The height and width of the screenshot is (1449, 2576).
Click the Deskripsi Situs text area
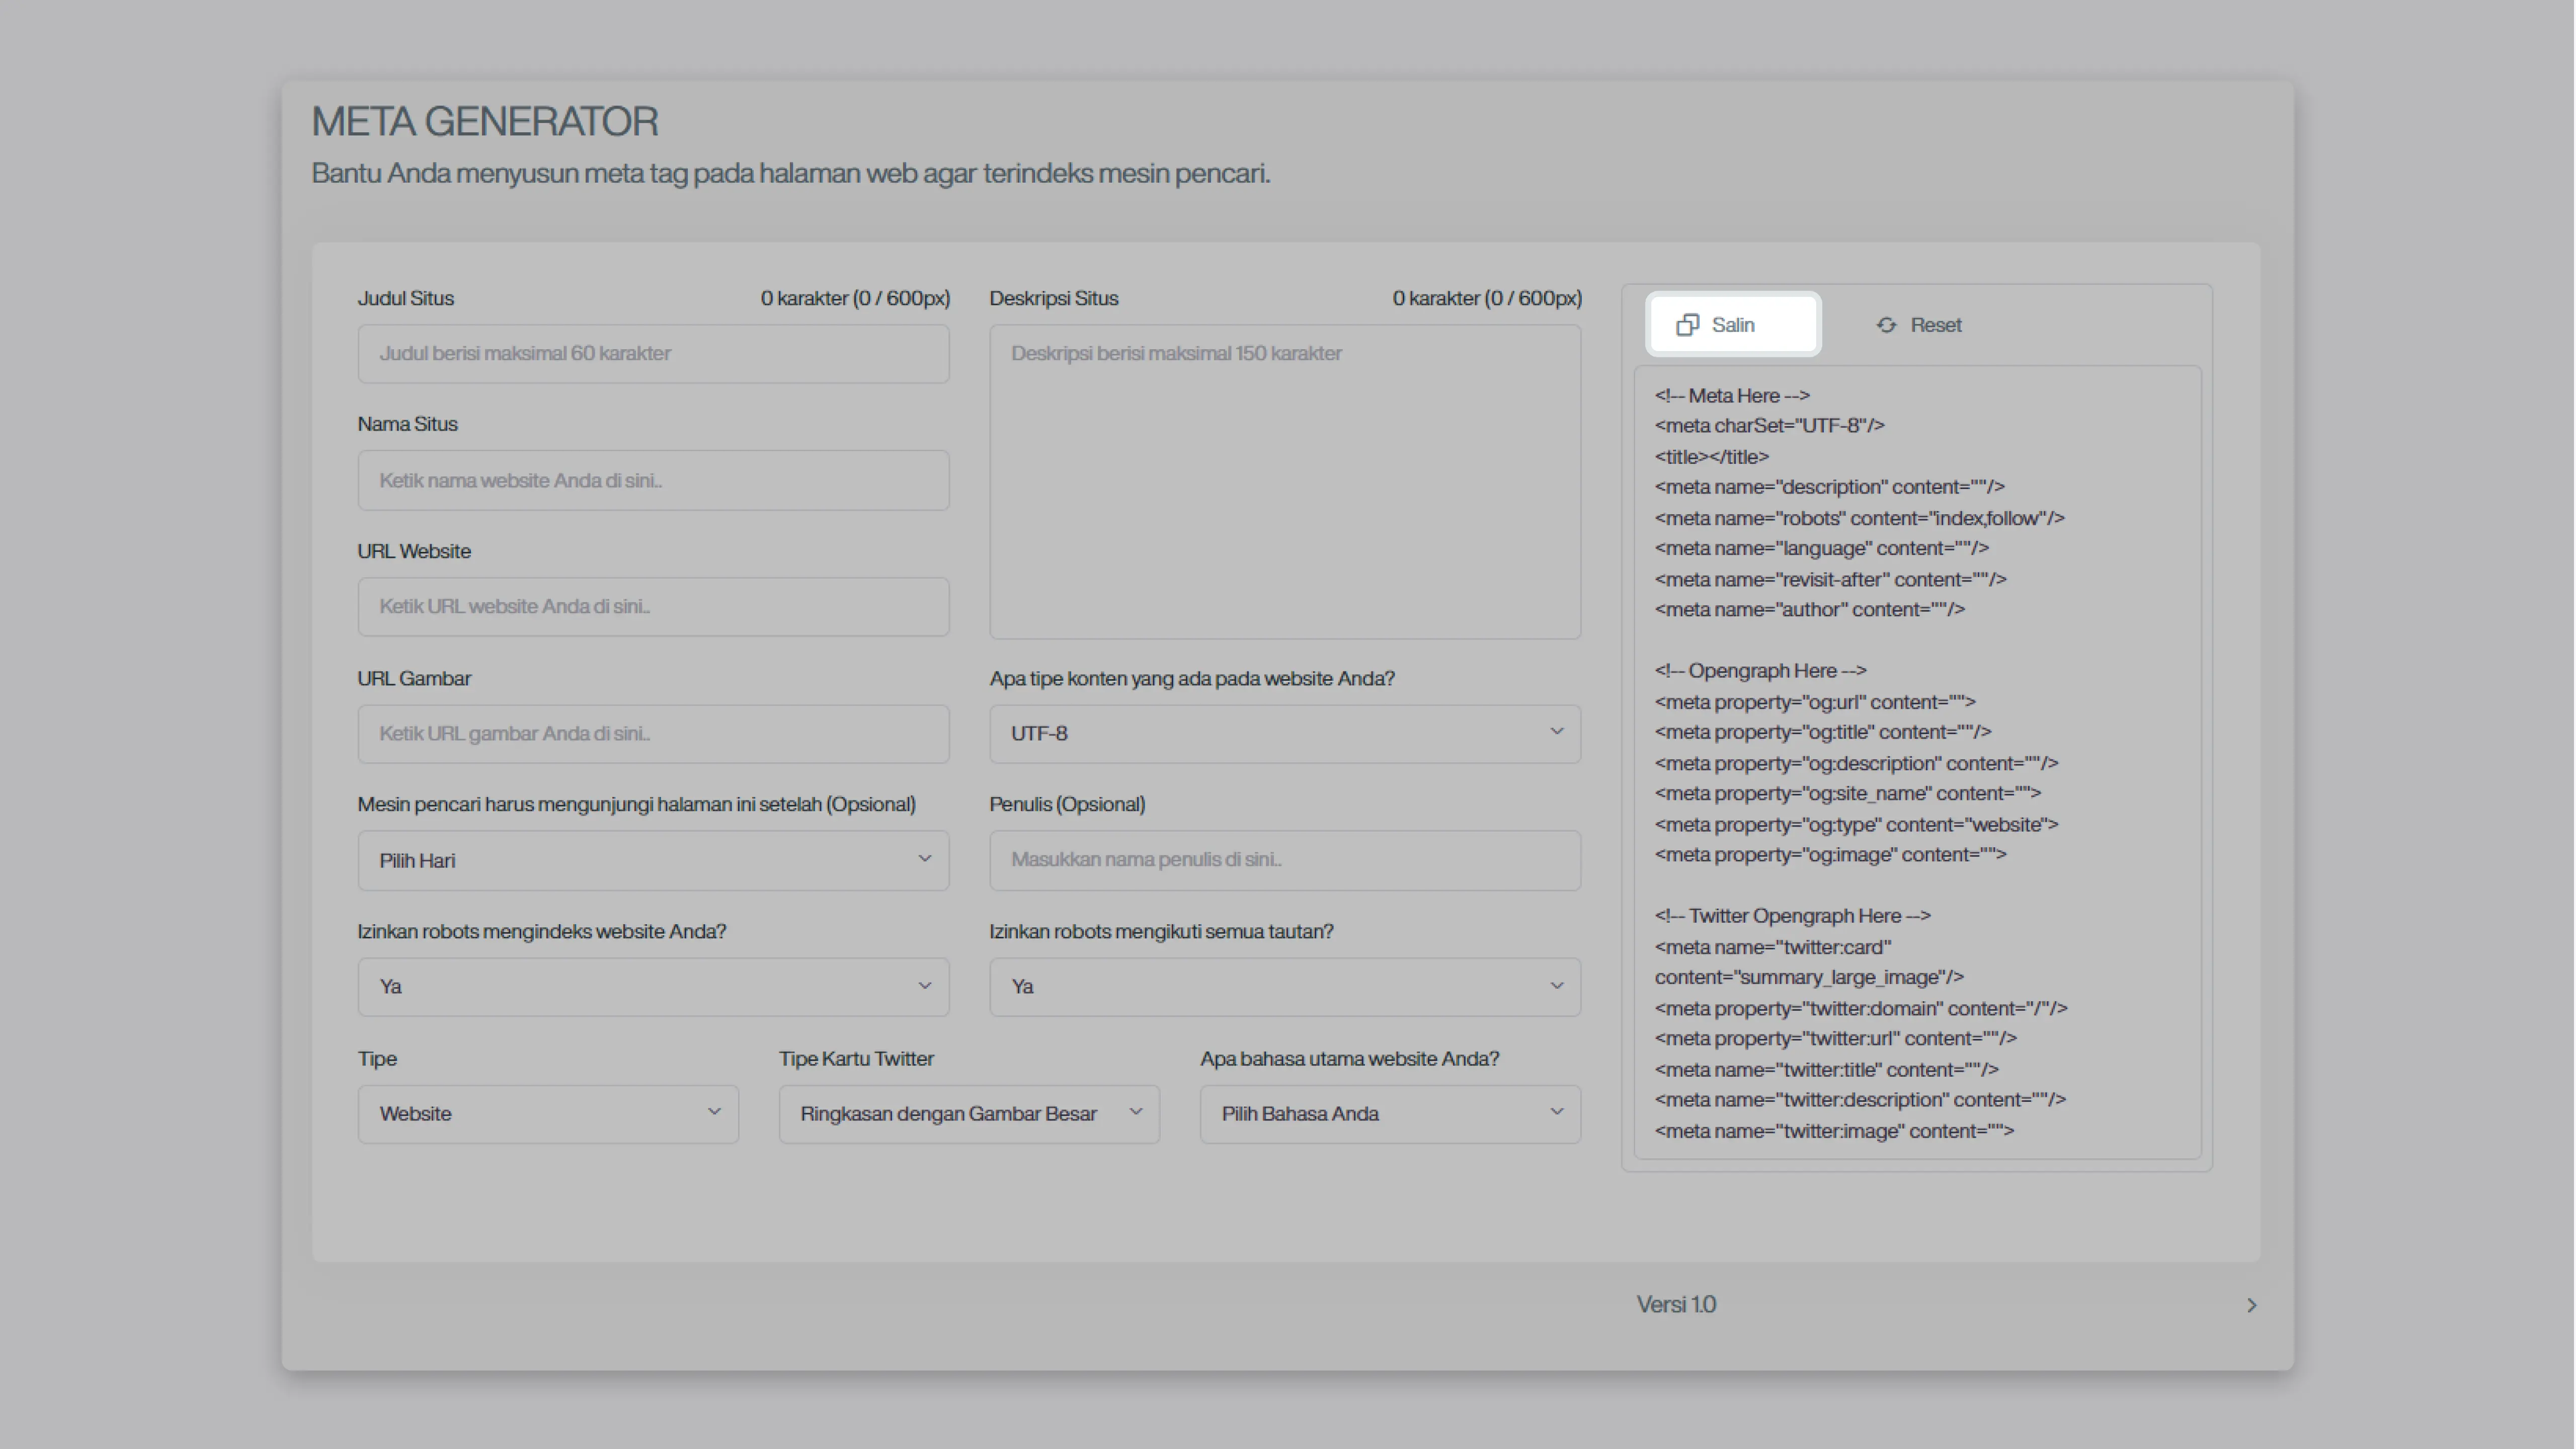click(x=1284, y=480)
